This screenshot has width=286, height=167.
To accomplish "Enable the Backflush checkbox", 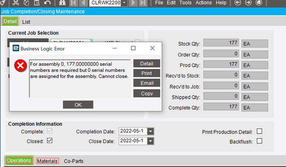I will tap(259, 141).
